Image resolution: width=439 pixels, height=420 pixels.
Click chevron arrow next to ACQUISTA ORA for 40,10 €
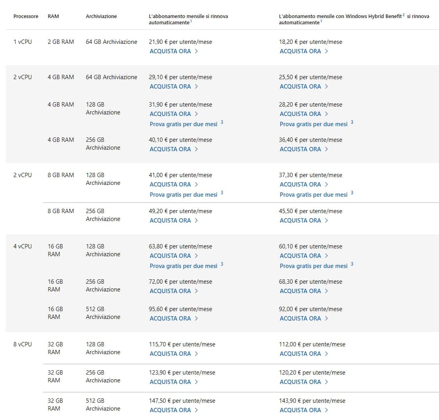coord(196,149)
